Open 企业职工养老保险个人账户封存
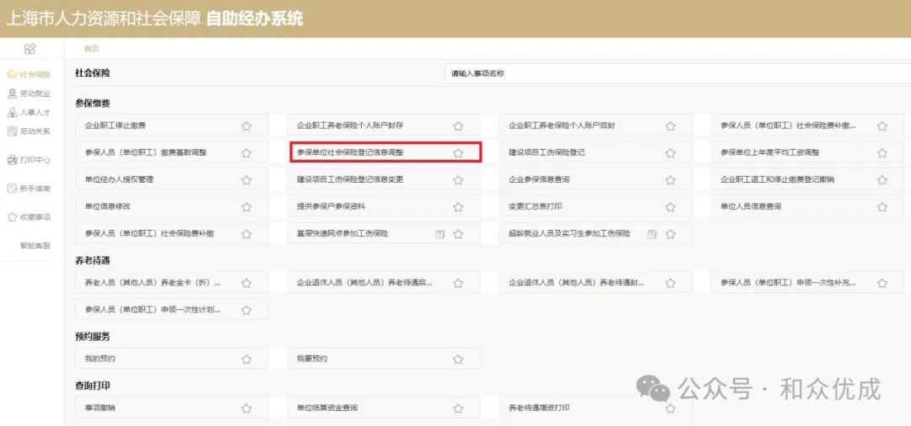Viewport: 911px width, 426px height. click(384, 125)
